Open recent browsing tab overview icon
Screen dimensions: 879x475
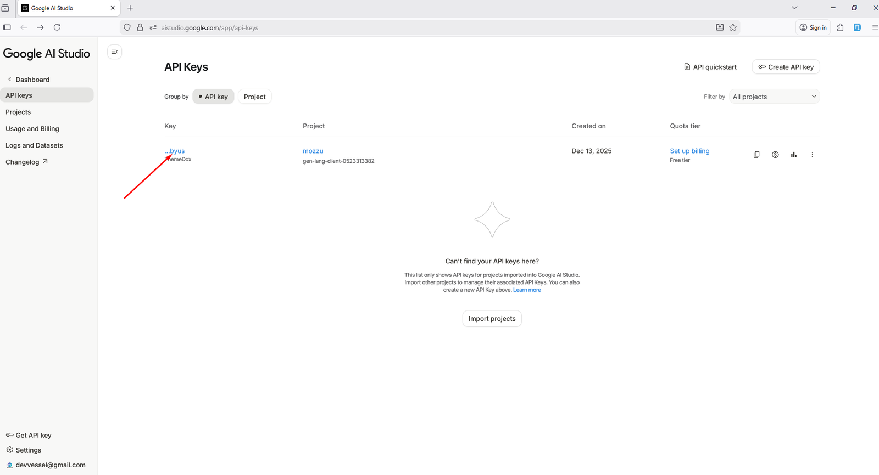coord(5,8)
